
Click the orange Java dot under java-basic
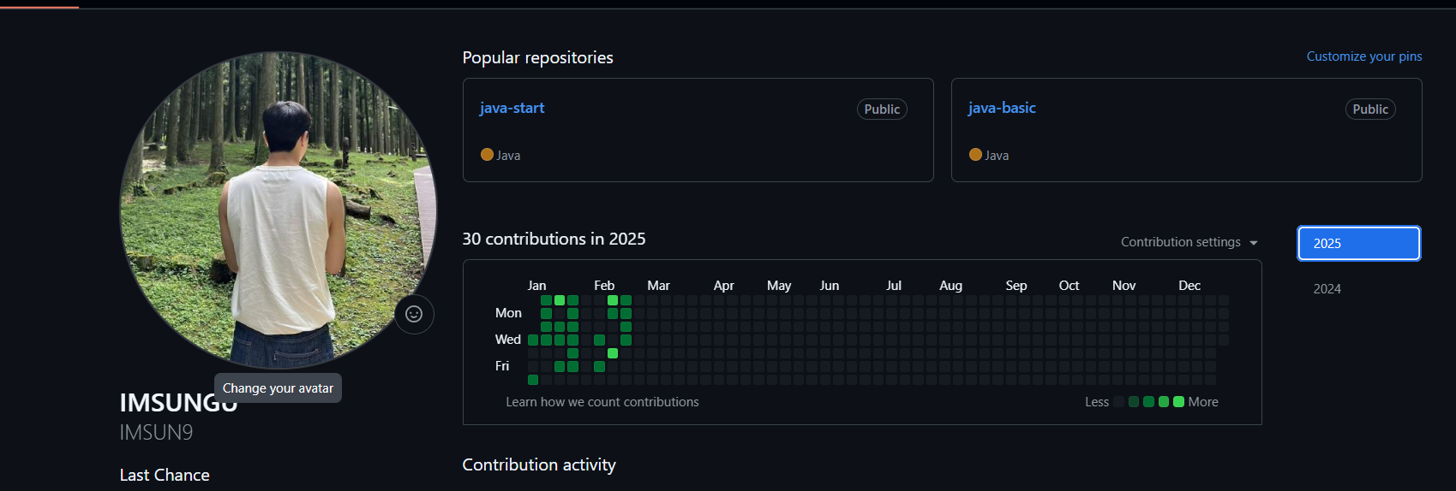tap(975, 155)
